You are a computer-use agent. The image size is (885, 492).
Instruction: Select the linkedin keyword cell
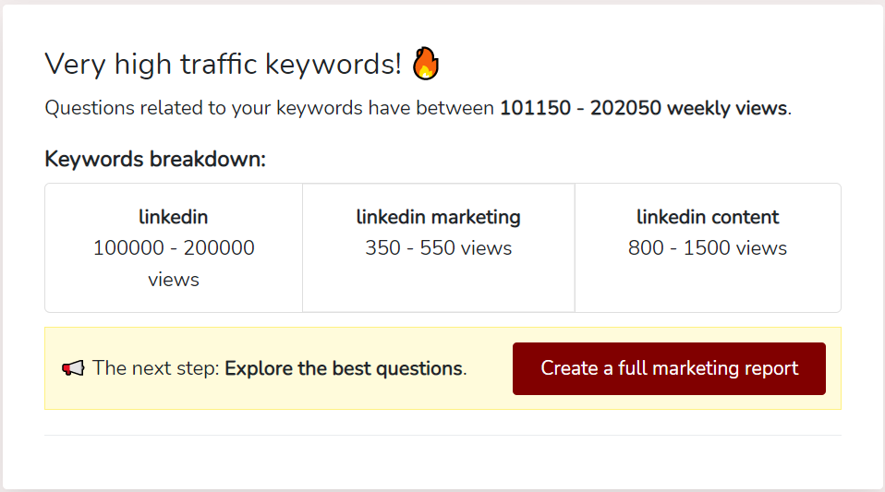tap(174, 247)
